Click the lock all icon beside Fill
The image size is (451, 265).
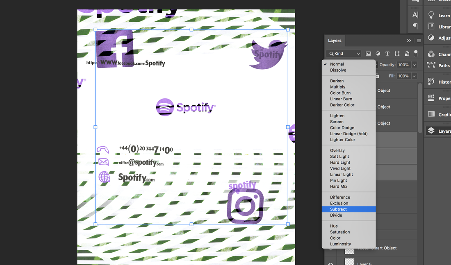(x=377, y=76)
